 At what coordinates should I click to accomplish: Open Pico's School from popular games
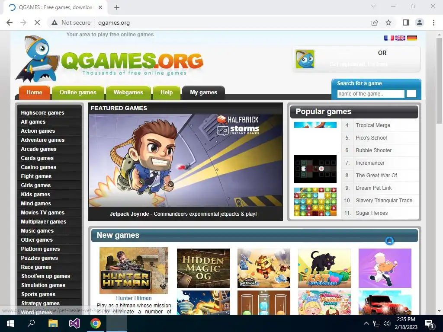pyautogui.click(x=371, y=138)
